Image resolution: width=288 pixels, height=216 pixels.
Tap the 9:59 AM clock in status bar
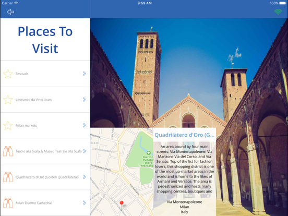(x=145, y=3)
